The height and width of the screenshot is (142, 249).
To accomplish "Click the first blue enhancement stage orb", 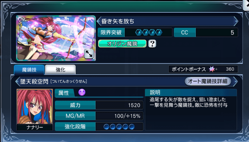I will (106, 127).
